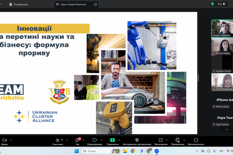Click the Reactions heart icon

click(94, 140)
